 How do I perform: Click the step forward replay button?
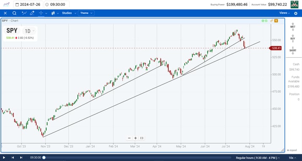(21, 158)
